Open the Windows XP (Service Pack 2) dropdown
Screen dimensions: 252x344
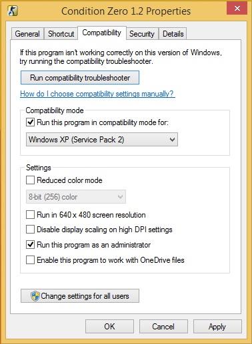point(102,140)
